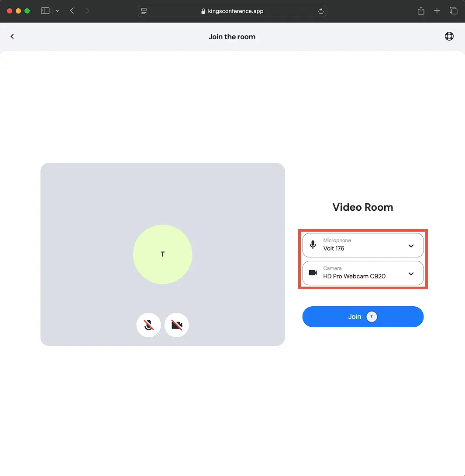This screenshot has width=465, height=476.
Task: Show the Safari tab overview
Action: click(453, 11)
